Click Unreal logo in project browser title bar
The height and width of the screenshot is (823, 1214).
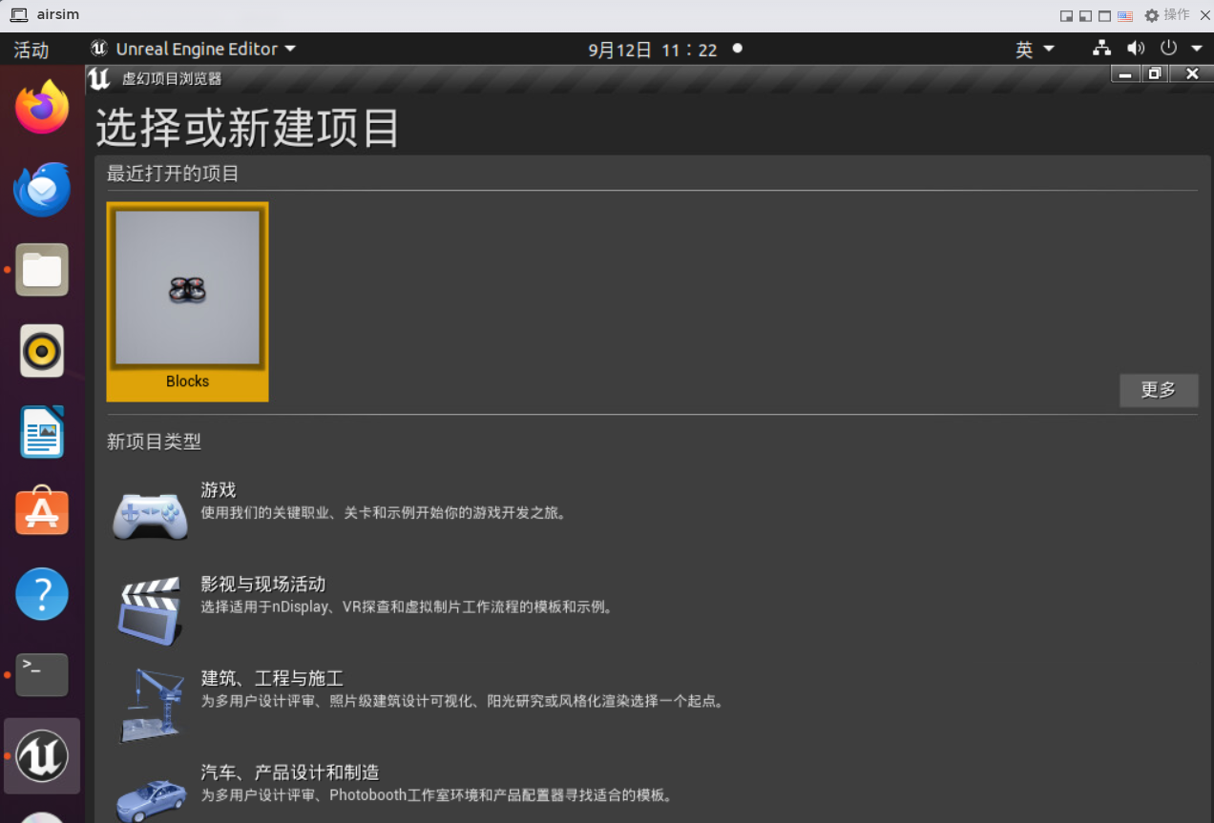[99, 78]
